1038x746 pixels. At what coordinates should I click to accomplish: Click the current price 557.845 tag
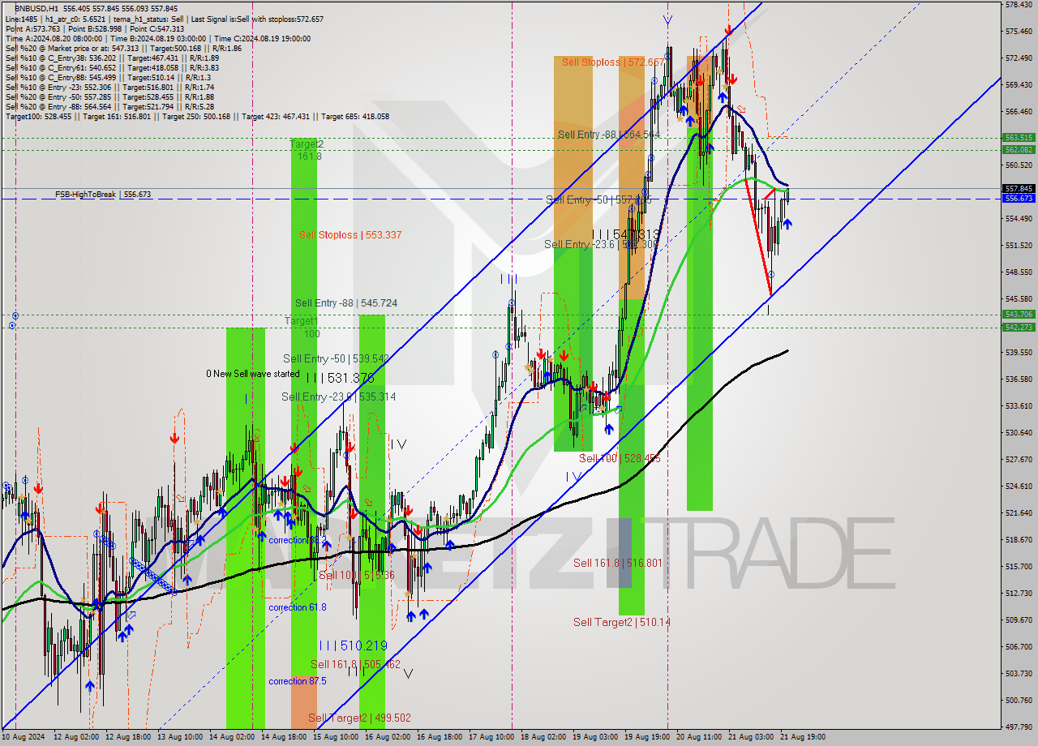pyautogui.click(x=1019, y=188)
